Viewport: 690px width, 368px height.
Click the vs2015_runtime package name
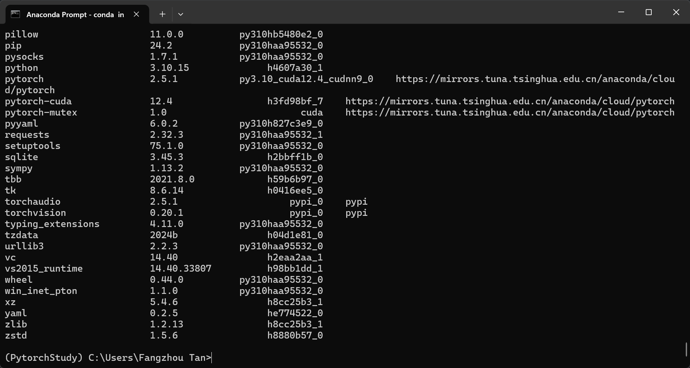[x=44, y=268]
